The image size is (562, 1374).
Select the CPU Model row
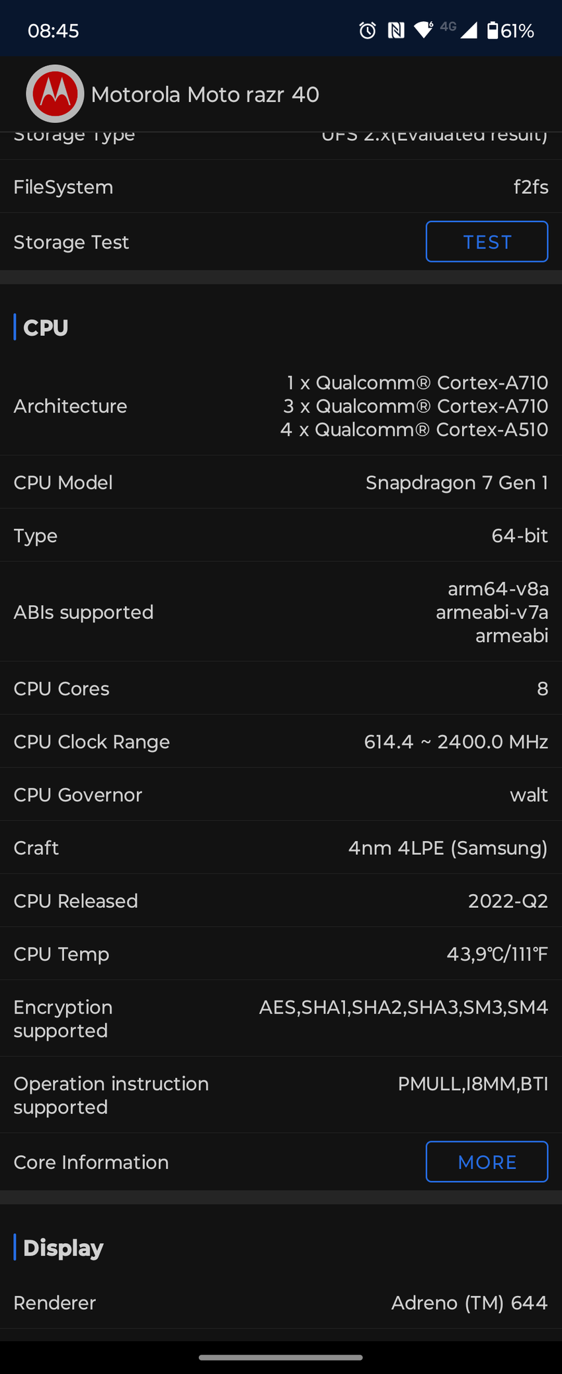click(x=281, y=483)
